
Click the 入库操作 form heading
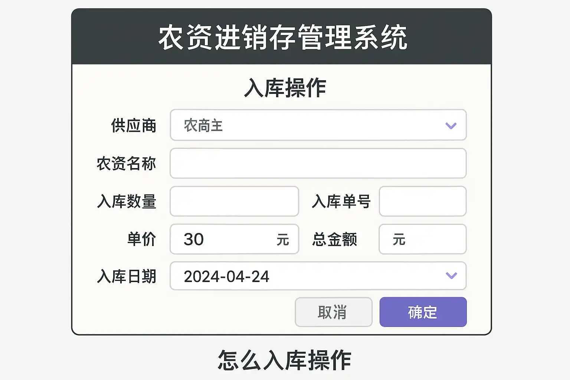[285, 88]
